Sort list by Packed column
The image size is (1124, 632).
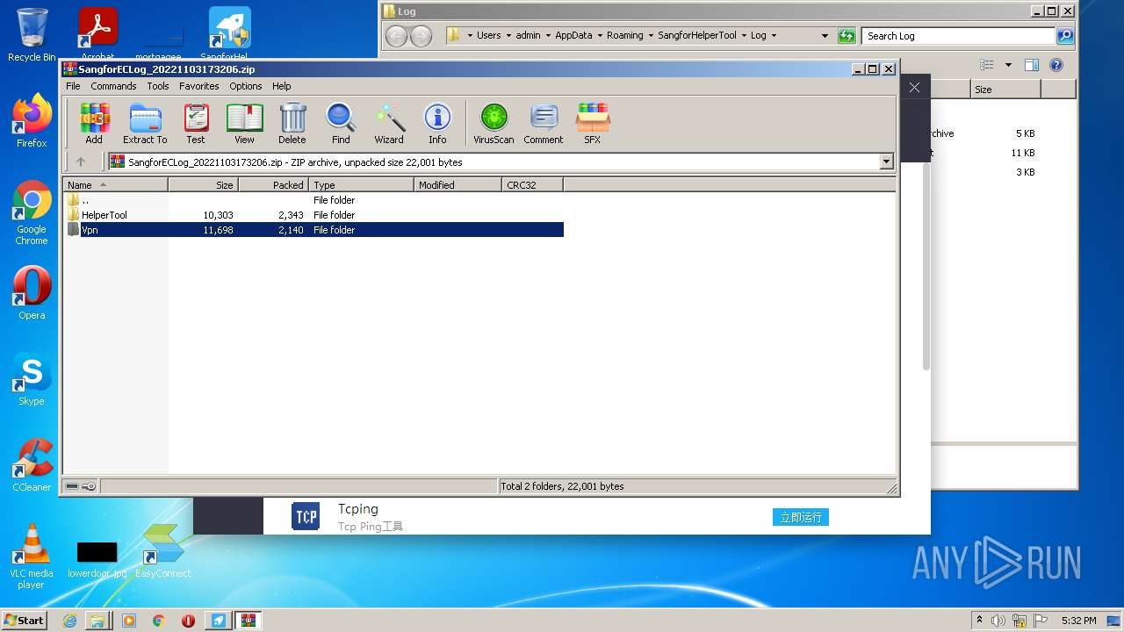pos(273,185)
